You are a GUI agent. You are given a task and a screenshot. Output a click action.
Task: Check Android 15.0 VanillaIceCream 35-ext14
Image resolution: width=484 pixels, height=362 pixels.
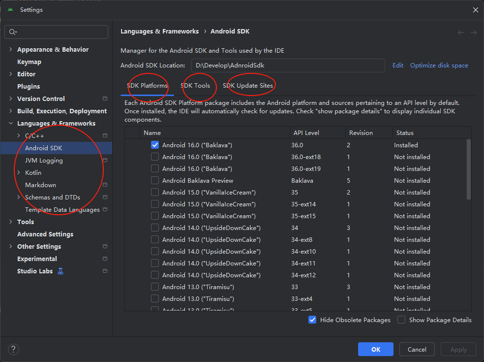[x=155, y=204]
